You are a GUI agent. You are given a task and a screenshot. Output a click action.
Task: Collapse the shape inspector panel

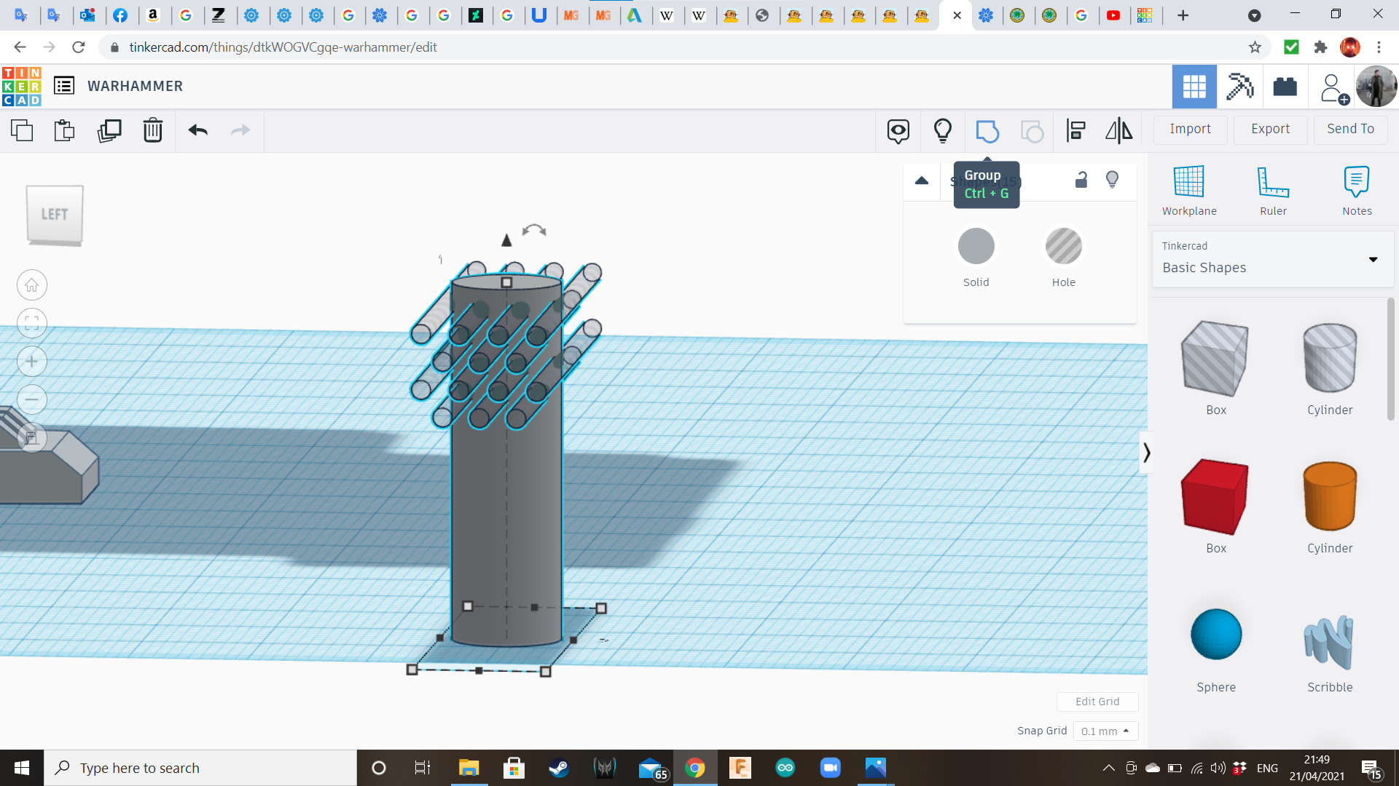coord(922,180)
